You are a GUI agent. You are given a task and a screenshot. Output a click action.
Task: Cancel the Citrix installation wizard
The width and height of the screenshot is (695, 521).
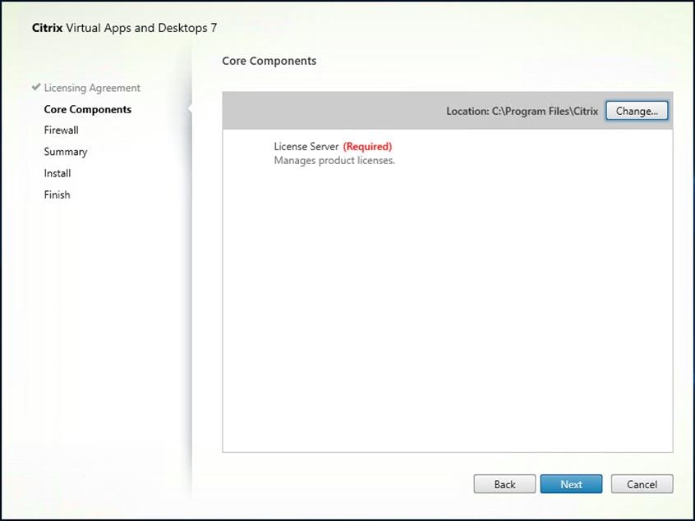pos(642,484)
